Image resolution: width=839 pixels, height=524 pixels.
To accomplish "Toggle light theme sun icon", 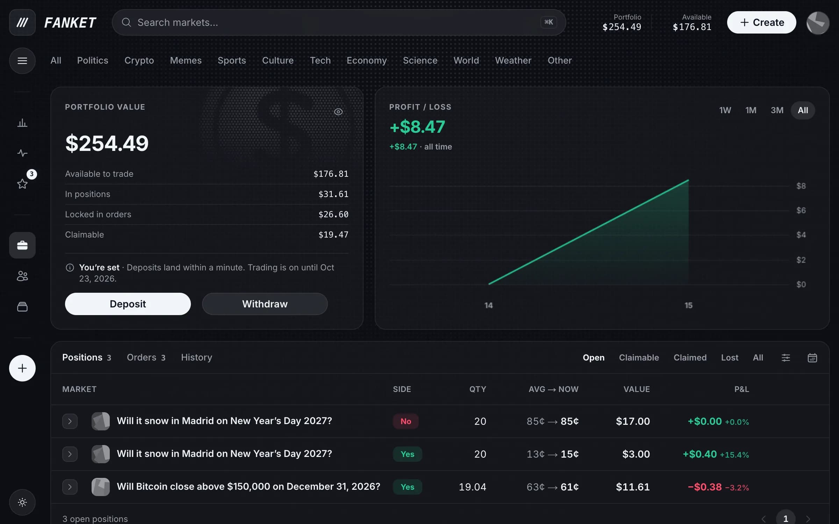I will tap(22, 502).
